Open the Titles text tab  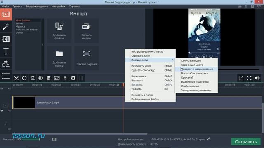pyautogui.click(x=6, y=51)
